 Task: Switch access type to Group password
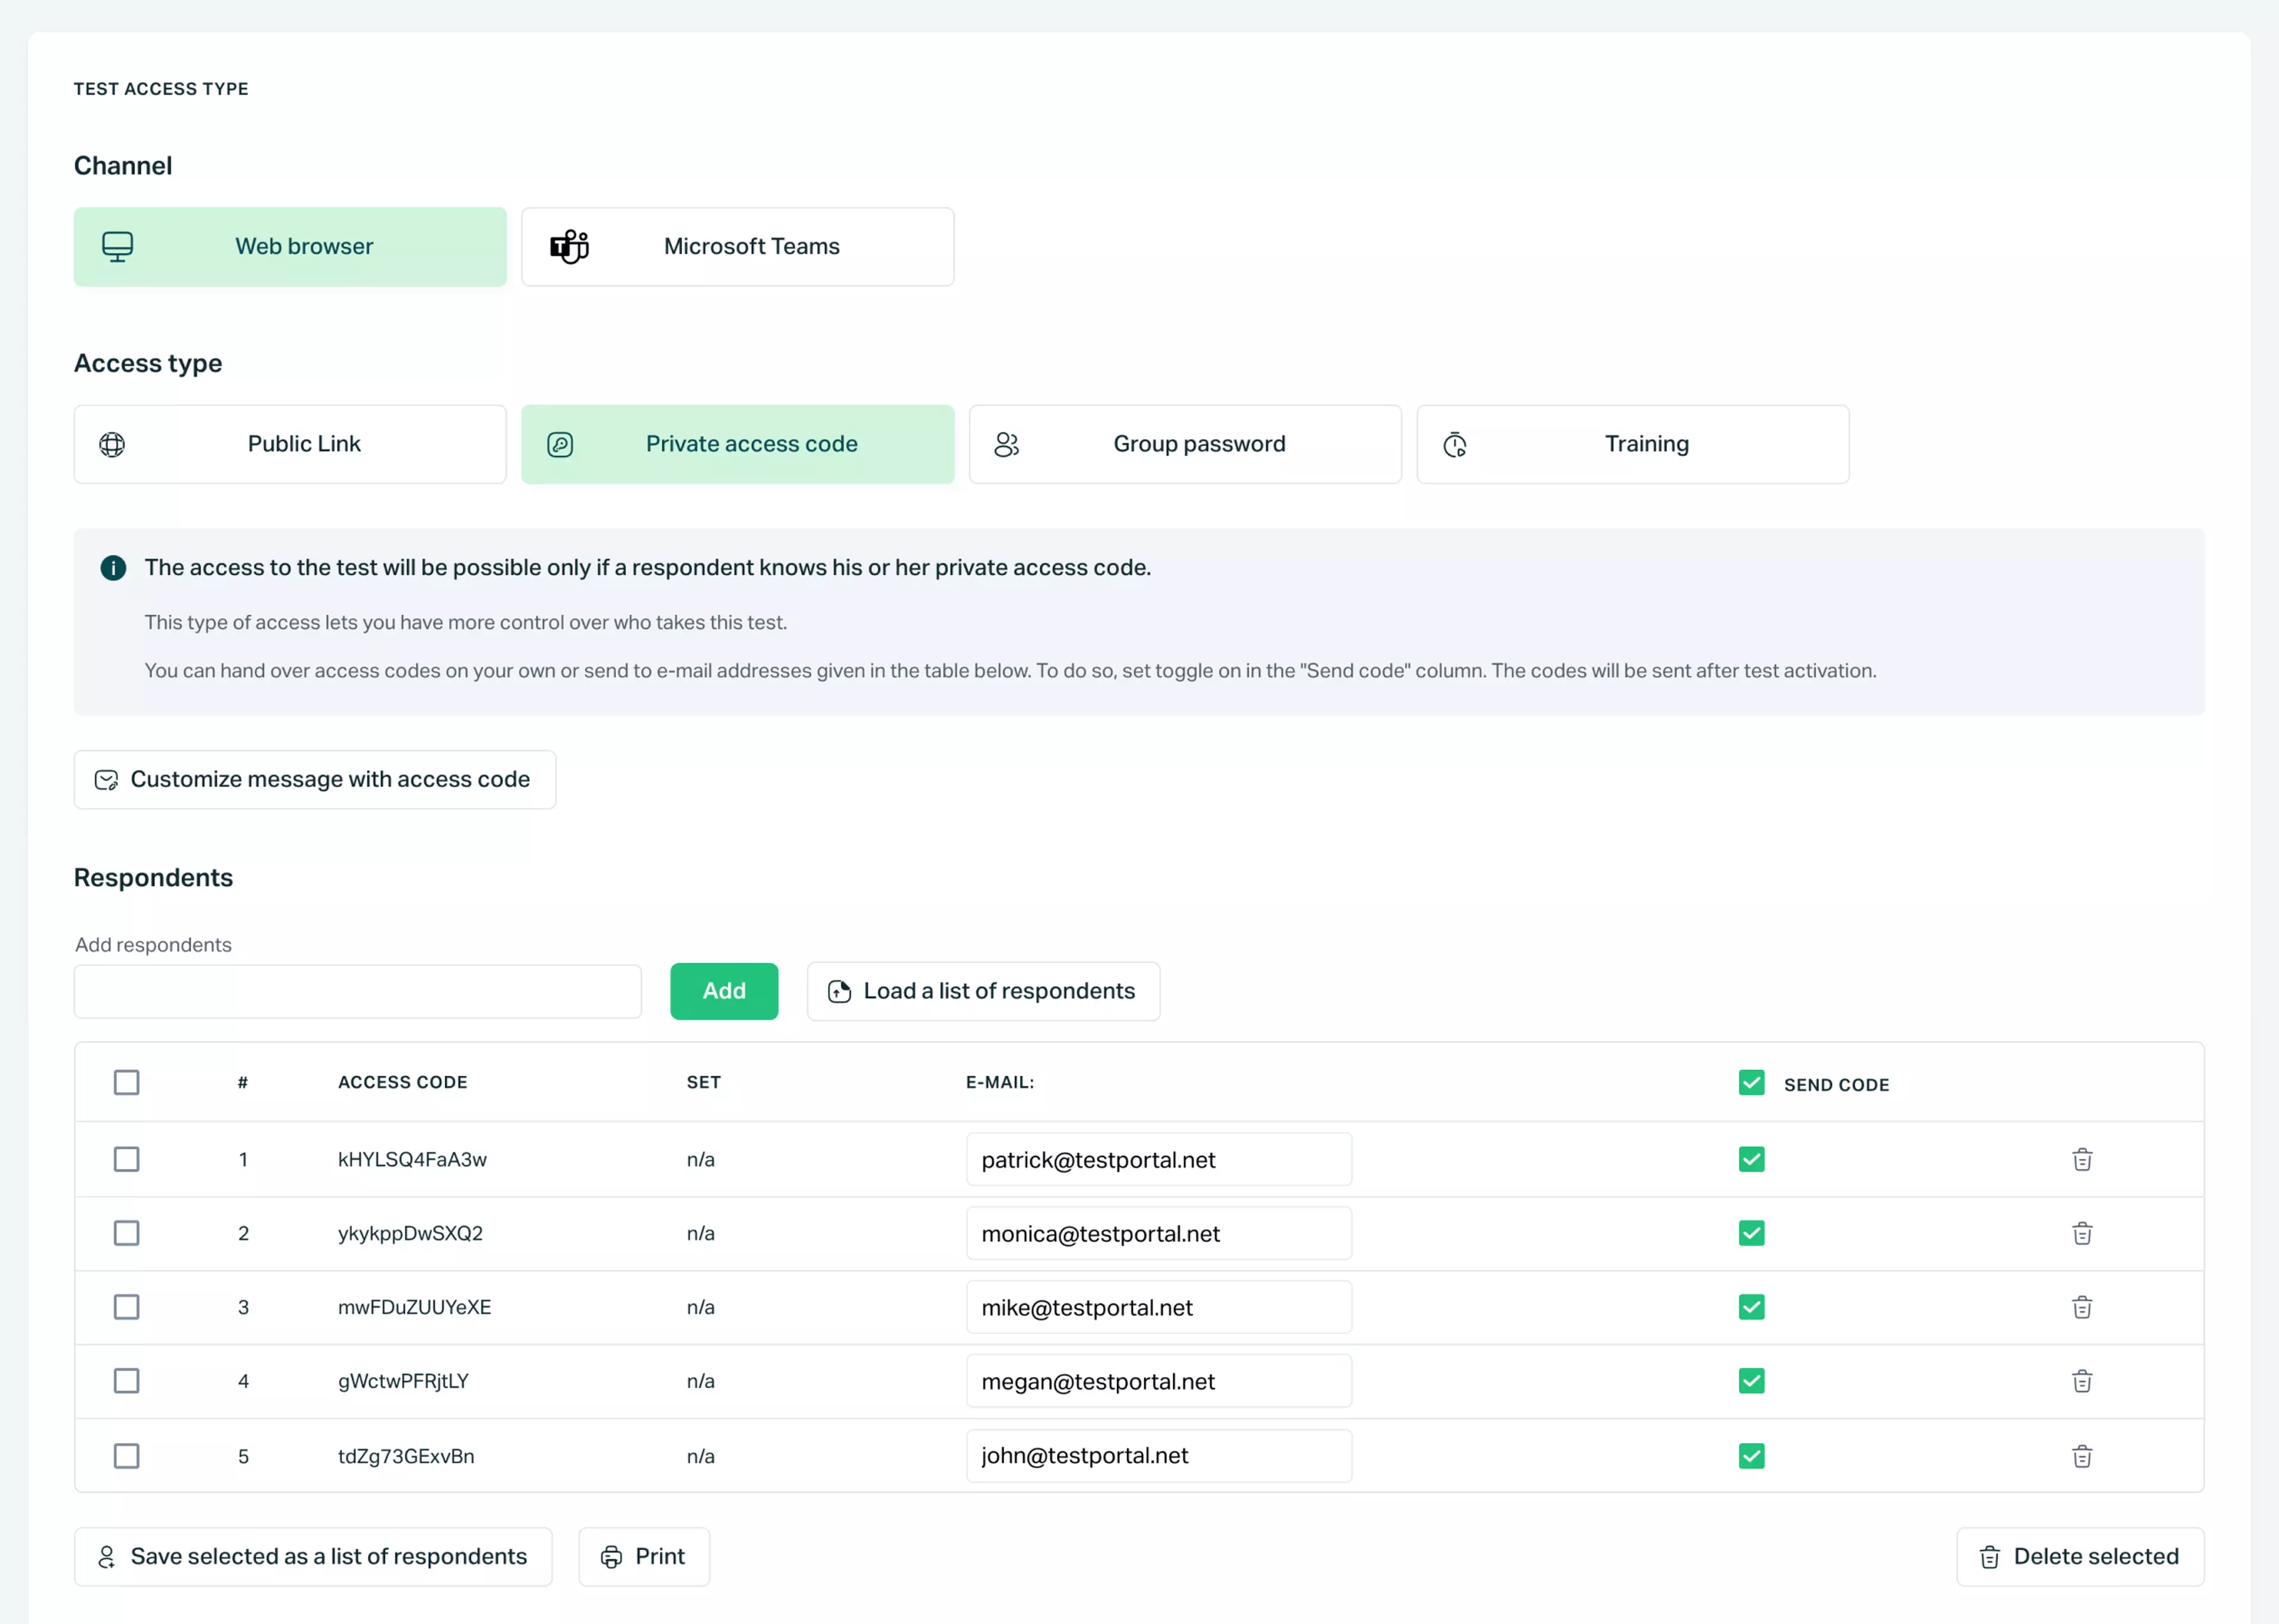coord(1184,444)
